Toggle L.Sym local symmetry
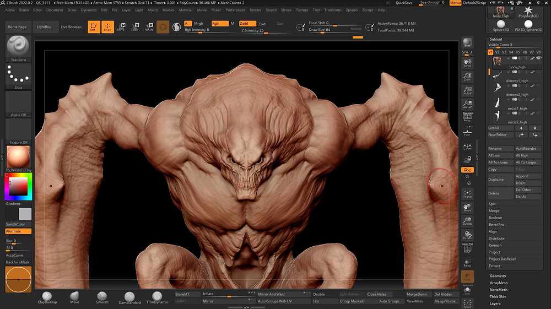Viewport: 551px width, 309px height. 467,147
